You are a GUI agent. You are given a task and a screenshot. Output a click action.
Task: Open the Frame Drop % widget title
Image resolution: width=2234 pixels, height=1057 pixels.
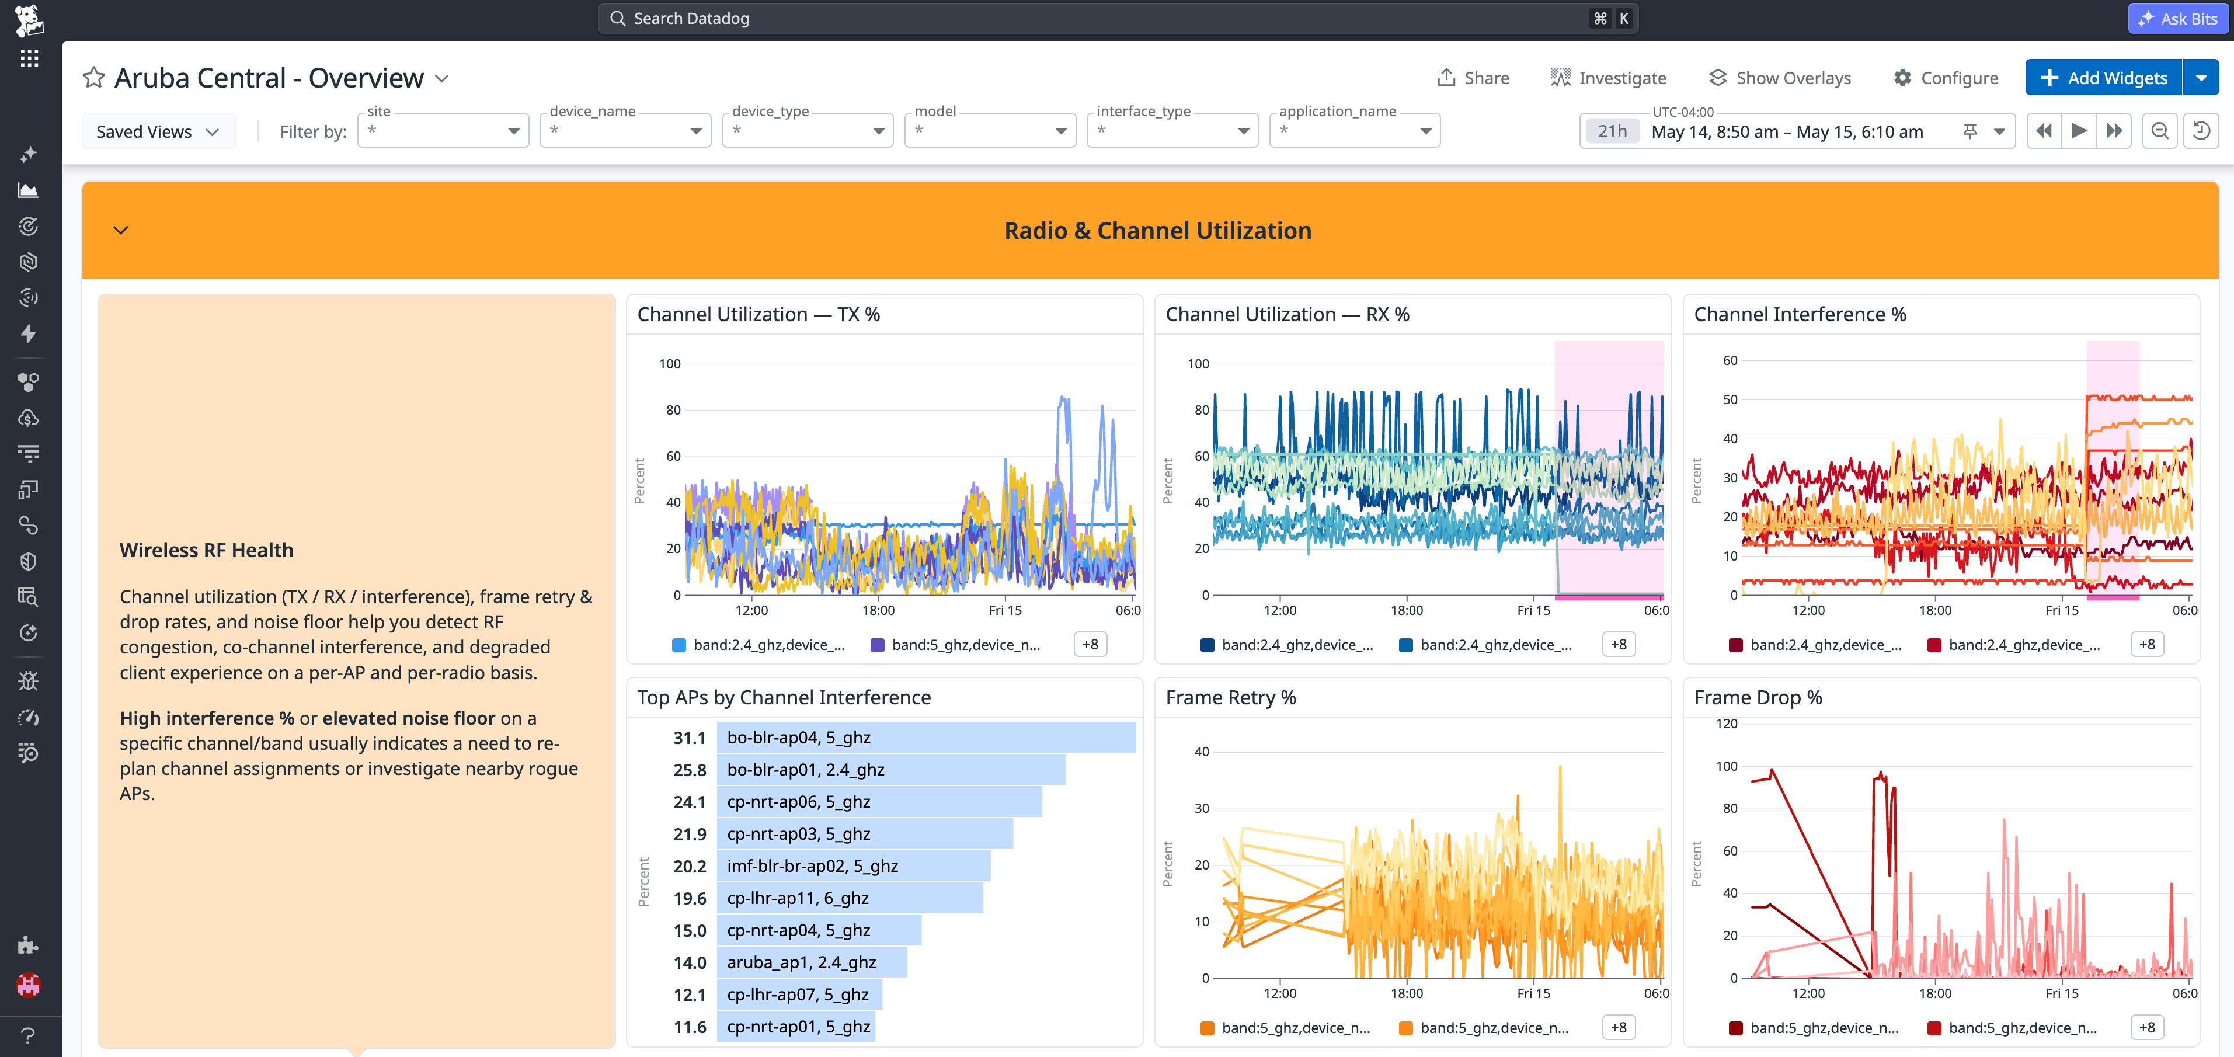[1757, 697]
